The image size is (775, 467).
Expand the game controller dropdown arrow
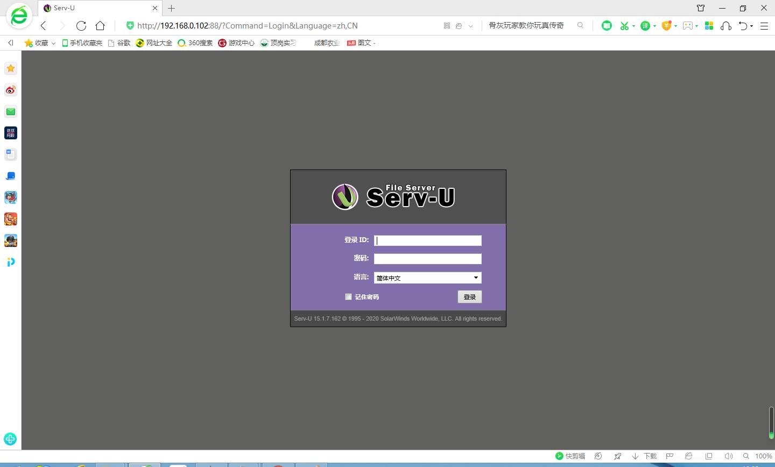pos(697,26)
